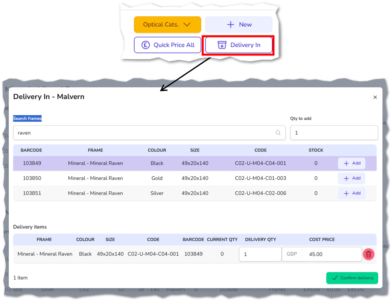Focus the Search frames input field
Viewport: 392px width, 301px height.
pyautogui.click(x=149, y=133)
